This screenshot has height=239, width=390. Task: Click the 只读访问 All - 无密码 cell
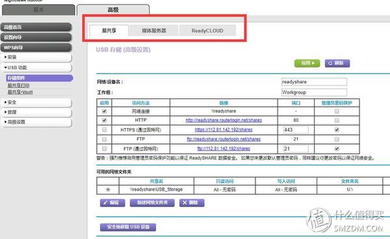click(225, 190)
